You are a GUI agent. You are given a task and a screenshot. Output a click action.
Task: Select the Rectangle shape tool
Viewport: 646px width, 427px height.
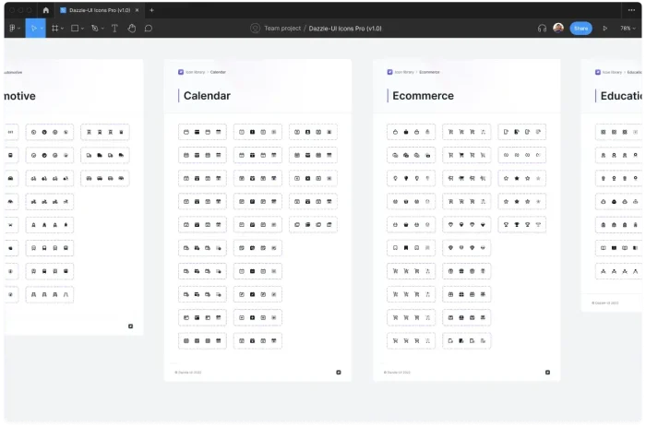75,29
